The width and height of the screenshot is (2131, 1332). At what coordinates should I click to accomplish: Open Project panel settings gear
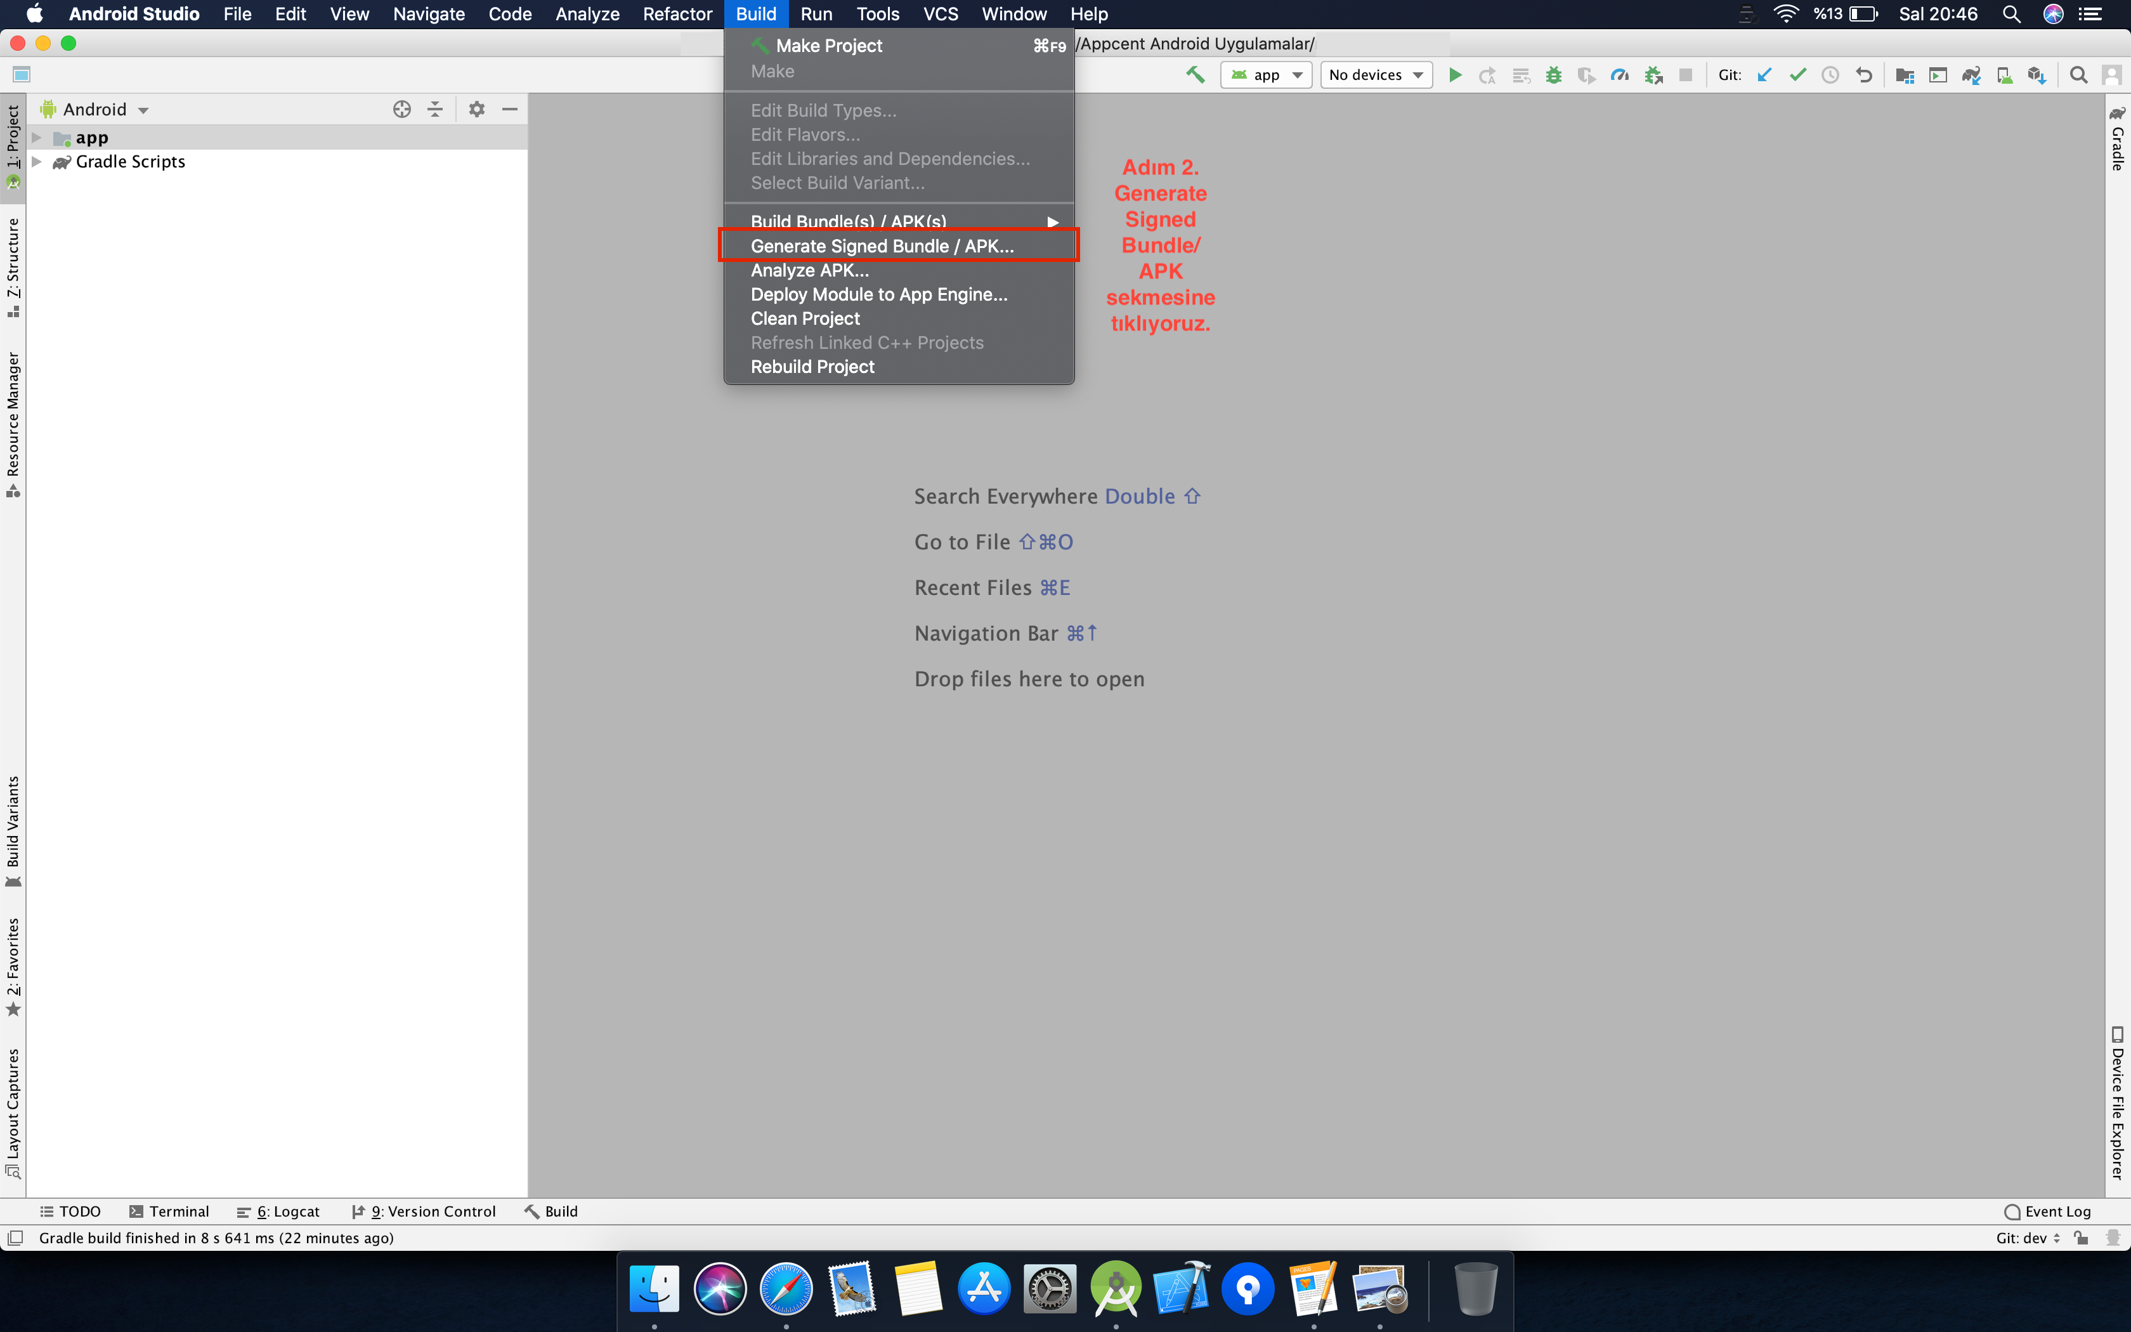coord(476,109)
